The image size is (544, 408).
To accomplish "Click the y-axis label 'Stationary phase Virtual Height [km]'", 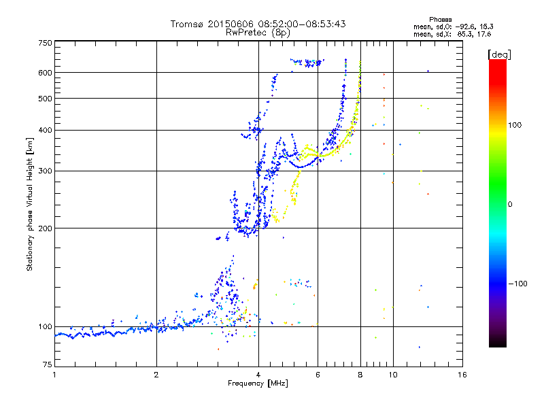I will (30, 205).
